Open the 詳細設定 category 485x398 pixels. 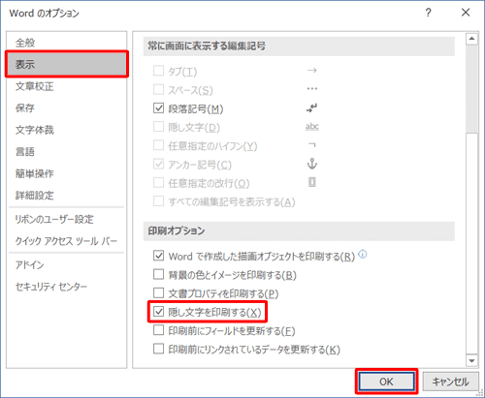point(67,196)
